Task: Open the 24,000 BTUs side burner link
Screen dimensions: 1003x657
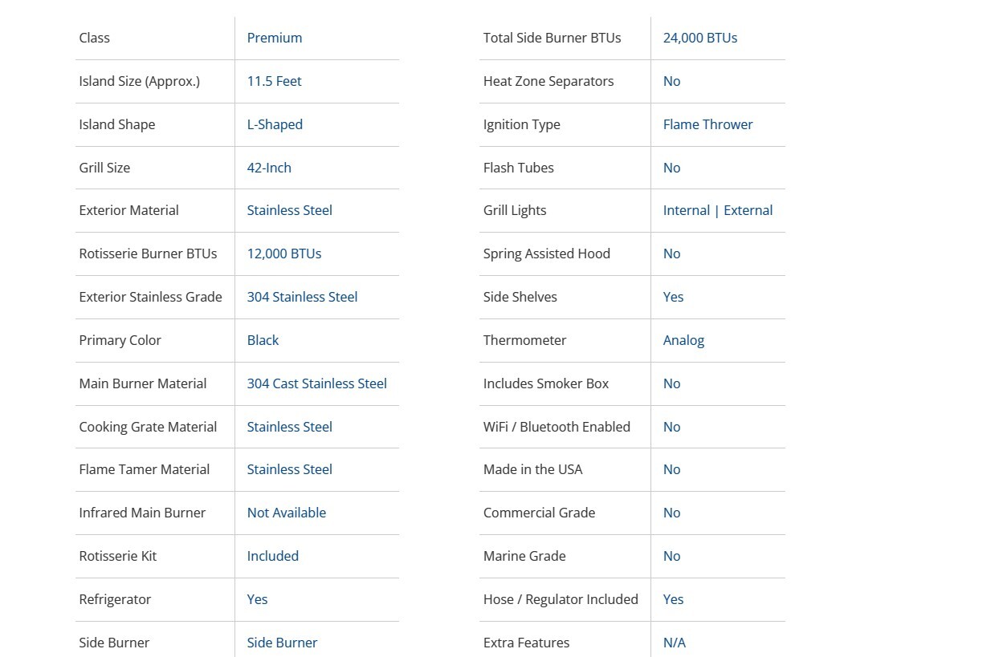Action: coord(700,38)
